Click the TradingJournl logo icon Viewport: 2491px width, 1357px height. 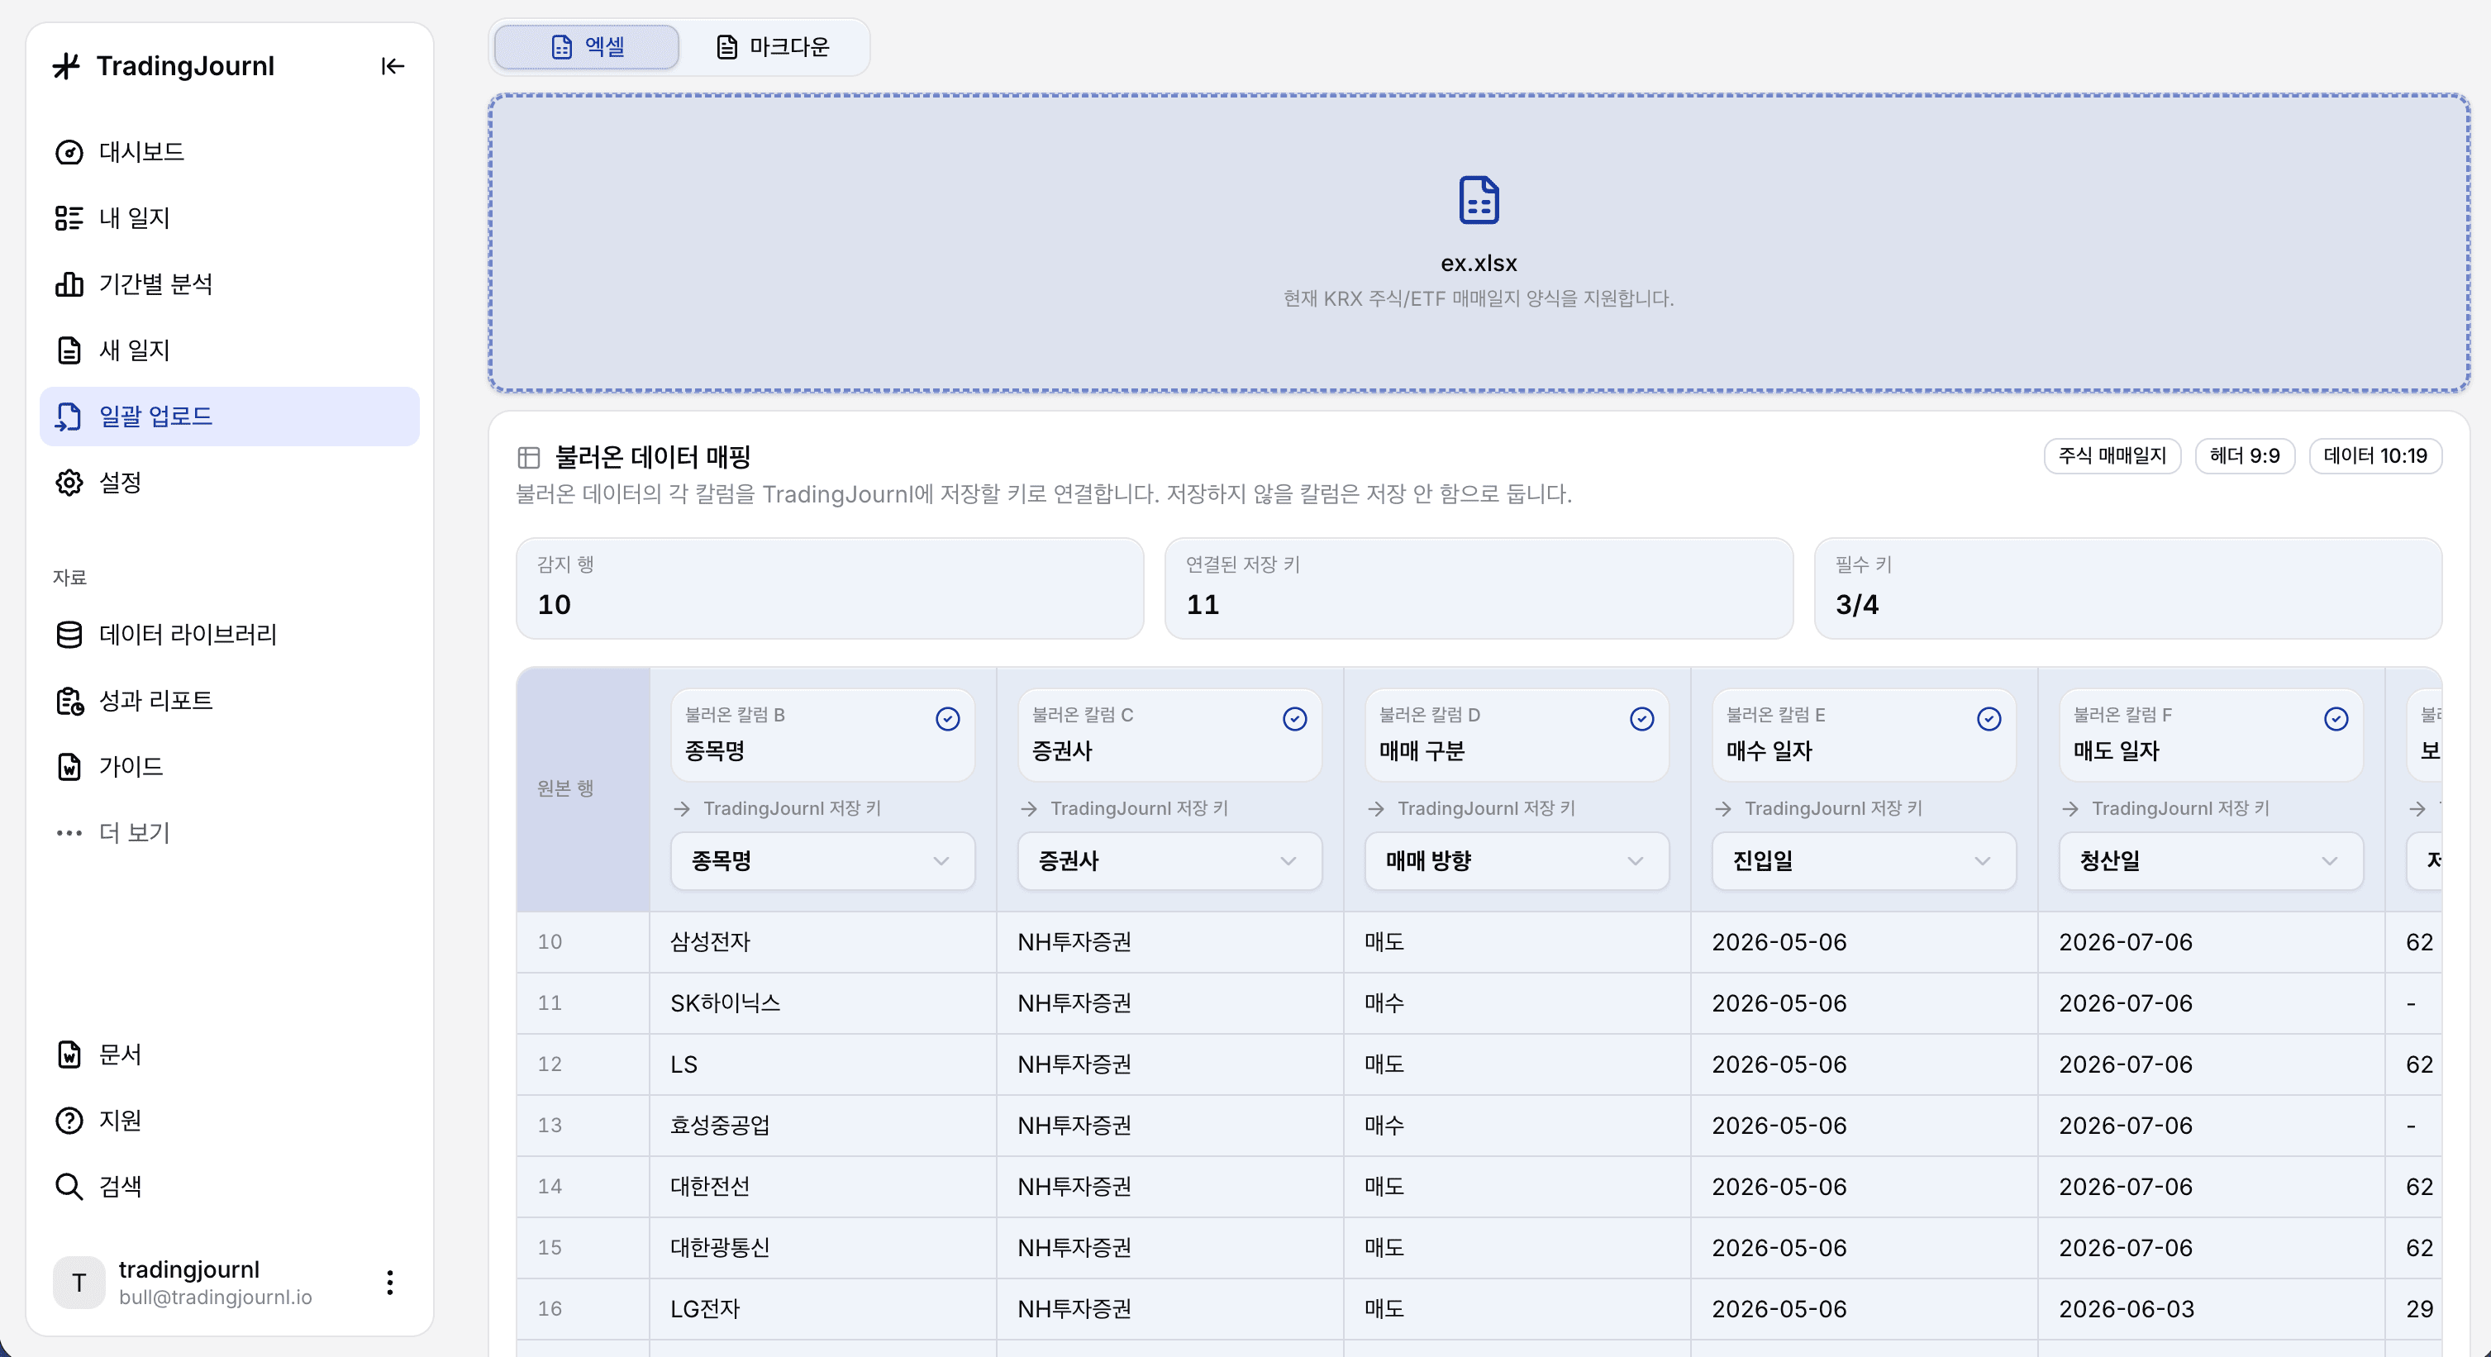pyautogui.click(x=67, y=66)
